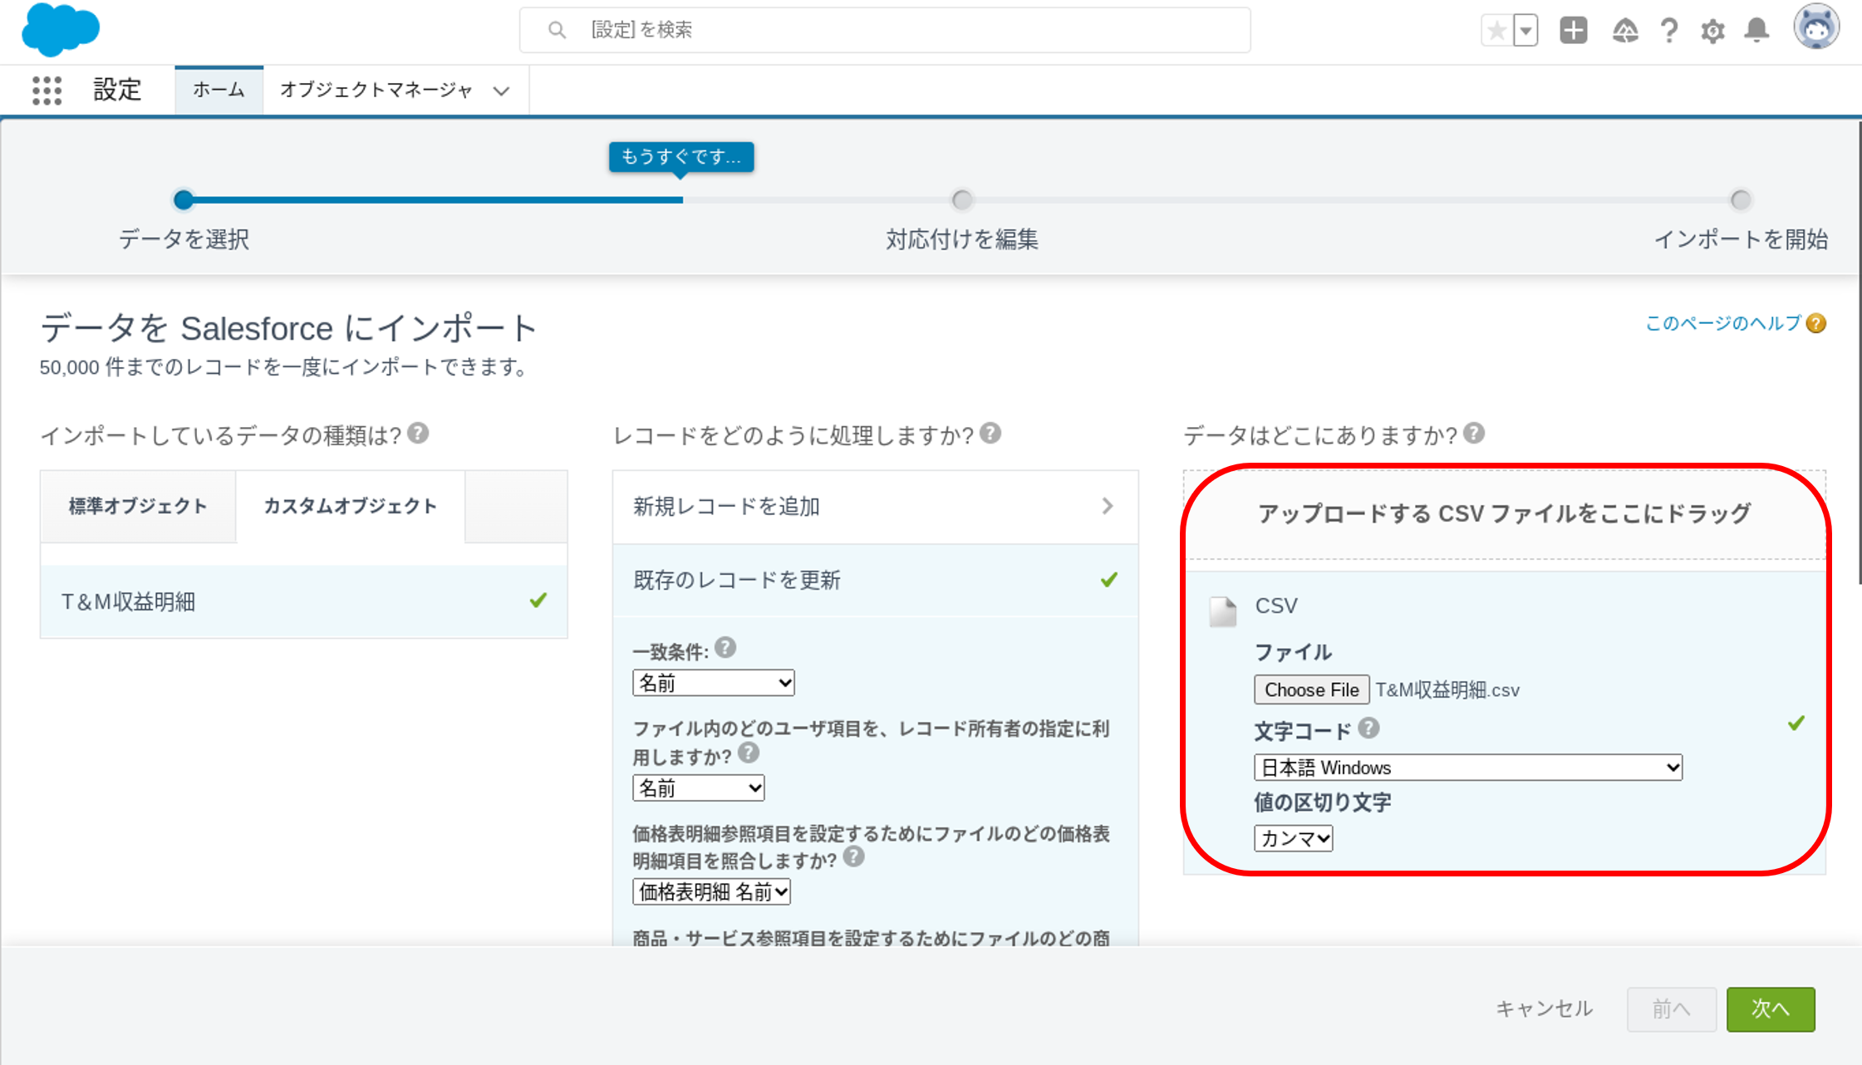Open the カンマ delimiter dropdown
The width and height of the screenshot is (1862, 1065).
(x=1294, y=838)
